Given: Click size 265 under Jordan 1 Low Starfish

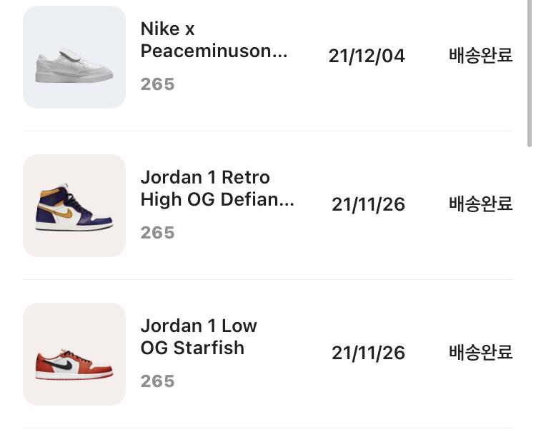Looking at the screenshot, I should (157, 381).
